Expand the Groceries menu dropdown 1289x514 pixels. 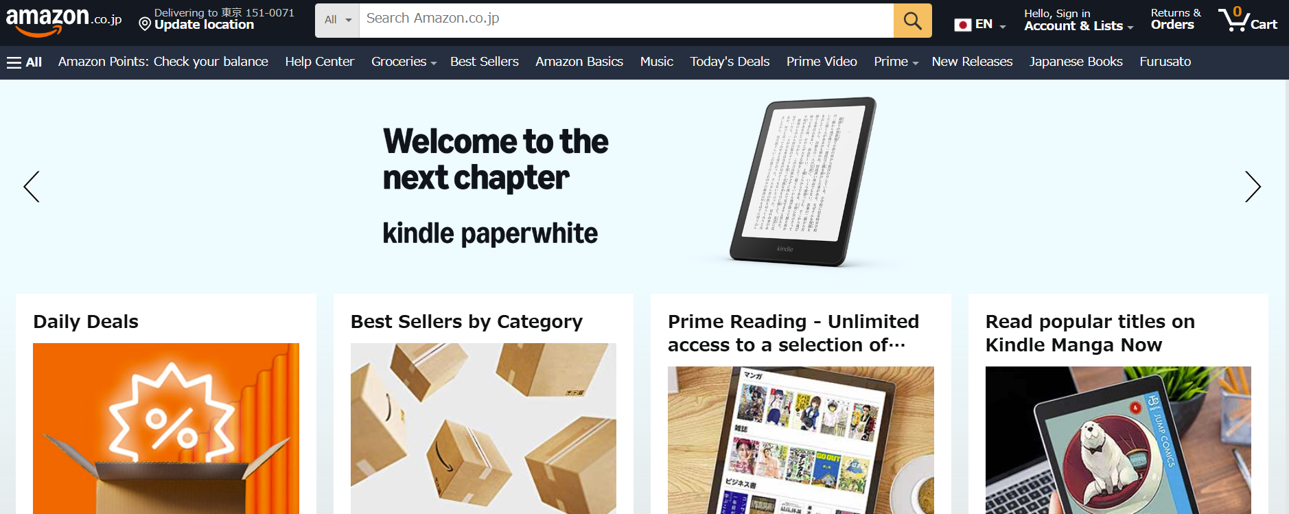(x=404, y=62)
